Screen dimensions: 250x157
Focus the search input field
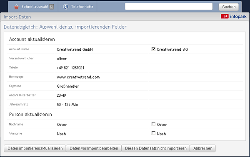pyautogui.click(x=169, y=7)
